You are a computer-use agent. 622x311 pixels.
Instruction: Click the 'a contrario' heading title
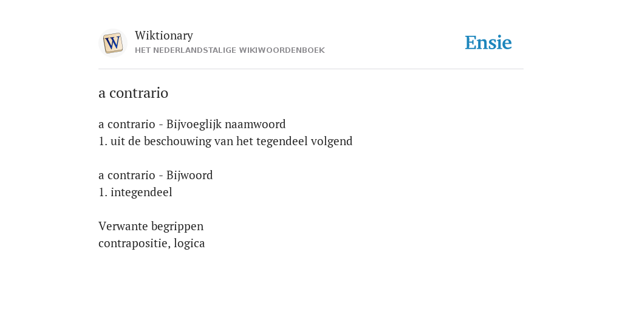coord(133,93)
